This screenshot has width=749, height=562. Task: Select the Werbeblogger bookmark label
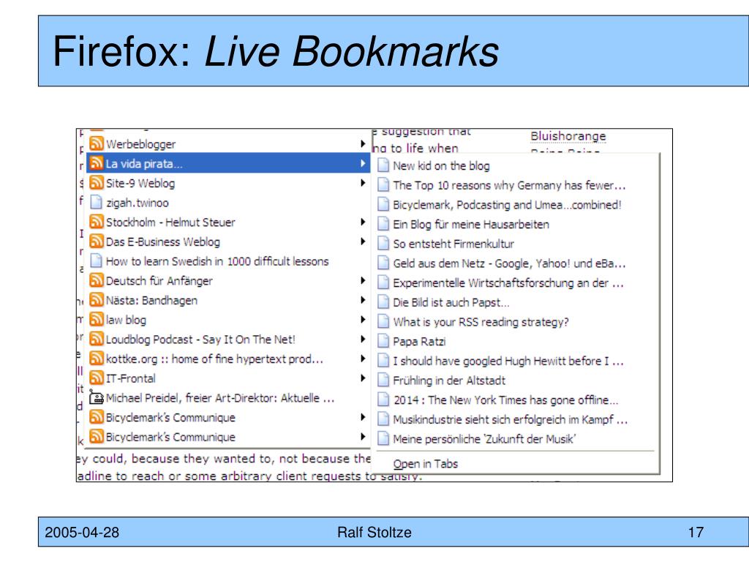[x=140, y=144]
